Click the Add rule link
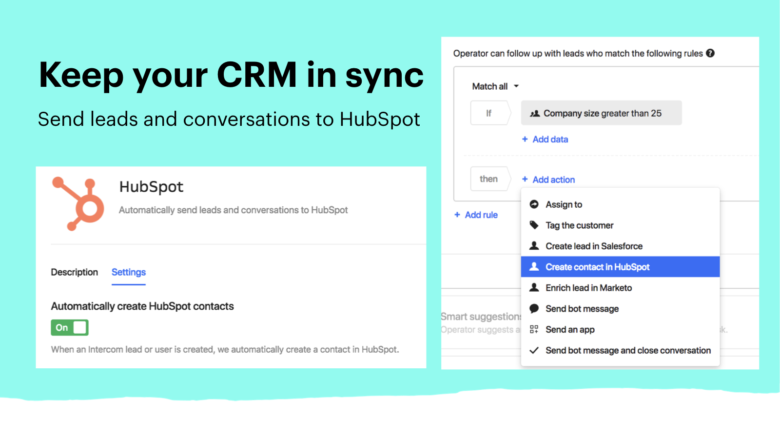The height and width of the screenshot is (439, 780). pyautogui.click(x=481, y=215)
